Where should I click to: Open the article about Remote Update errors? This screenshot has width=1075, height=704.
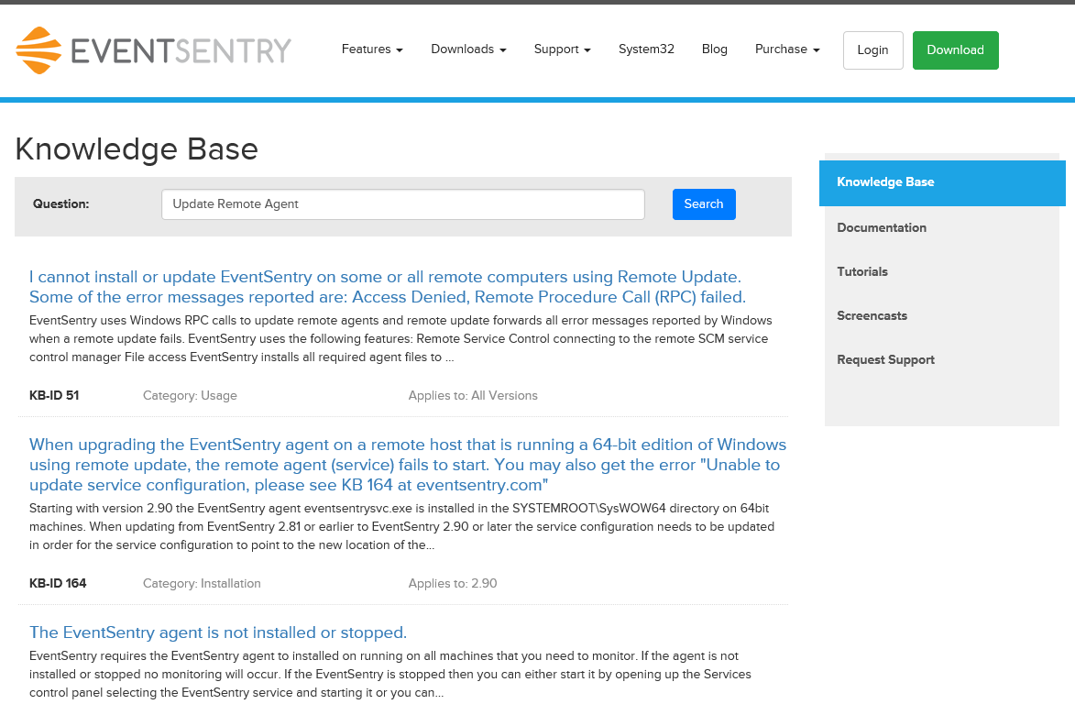click(388, 287)
